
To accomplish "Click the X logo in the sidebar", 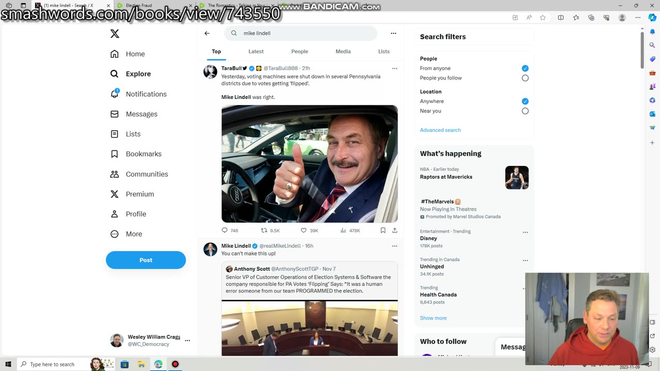I will pos(114,33).
